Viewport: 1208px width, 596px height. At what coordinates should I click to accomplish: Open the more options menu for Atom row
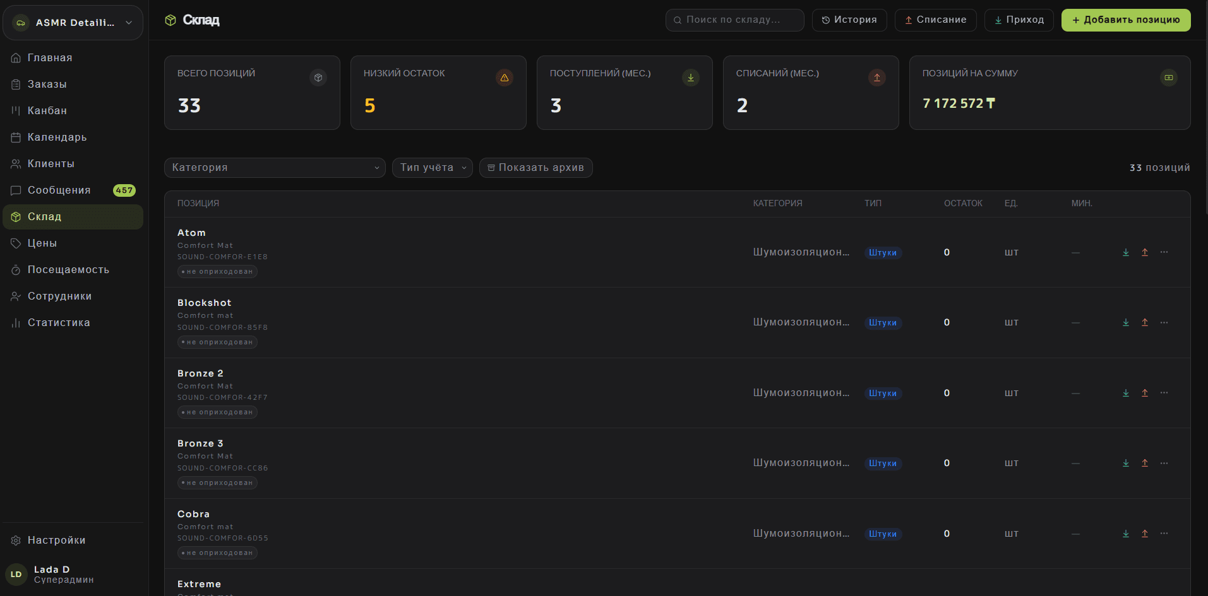click(1164, 252)
